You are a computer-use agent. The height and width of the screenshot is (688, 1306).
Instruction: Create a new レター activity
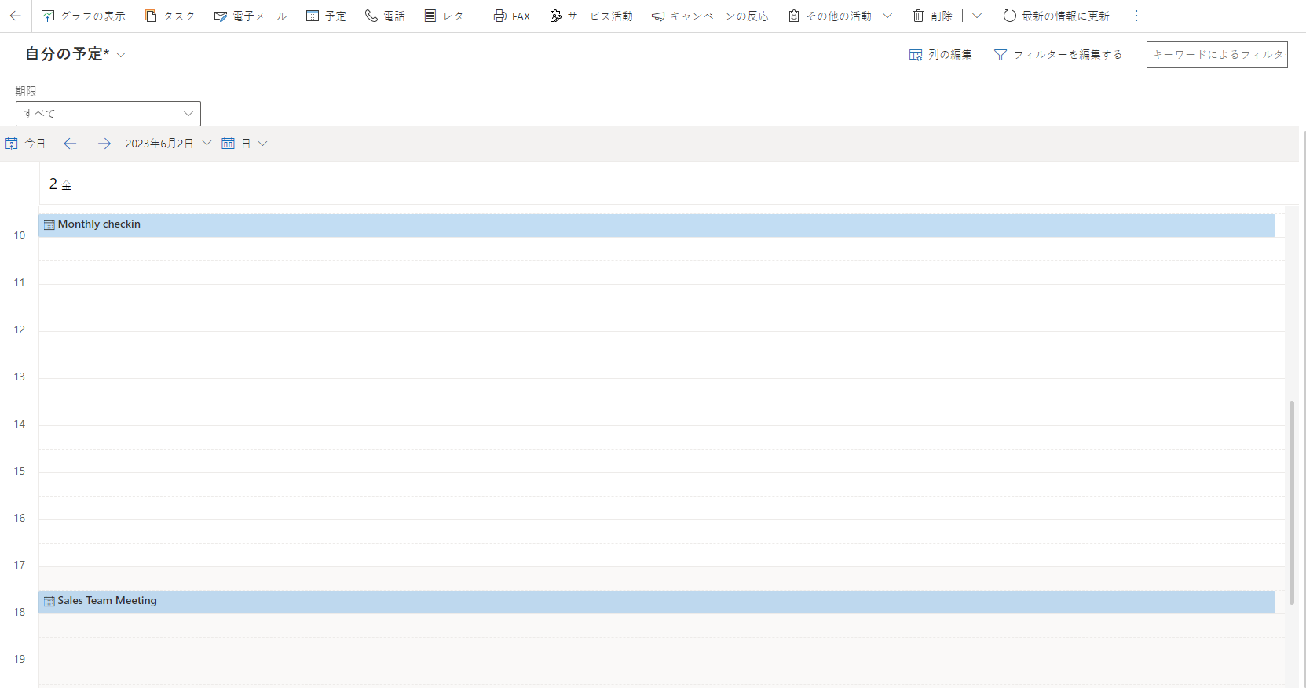pyautogui.click(x=449, y=16)
